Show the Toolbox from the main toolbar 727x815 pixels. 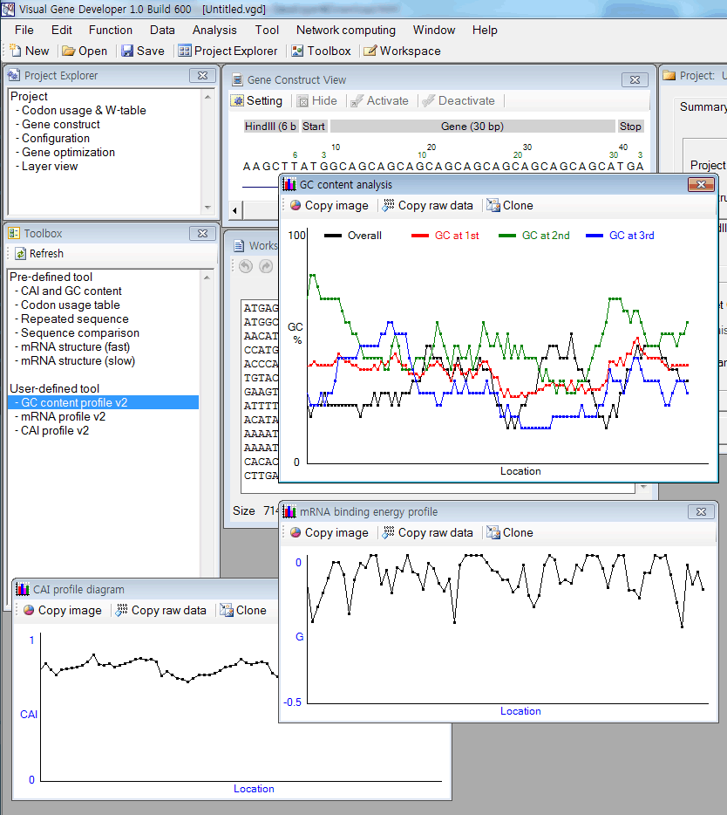coord(321,51)
